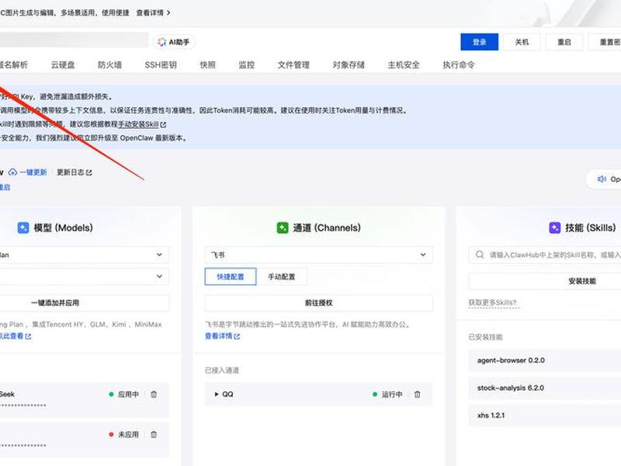Click the search magnifier icon in Skills
This screenshot has width=621, height=466.
point(480,255)
